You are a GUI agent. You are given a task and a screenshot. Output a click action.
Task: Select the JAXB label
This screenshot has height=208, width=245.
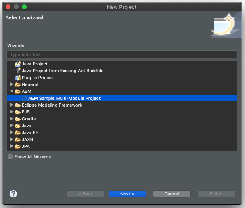[x=27, y=139]
